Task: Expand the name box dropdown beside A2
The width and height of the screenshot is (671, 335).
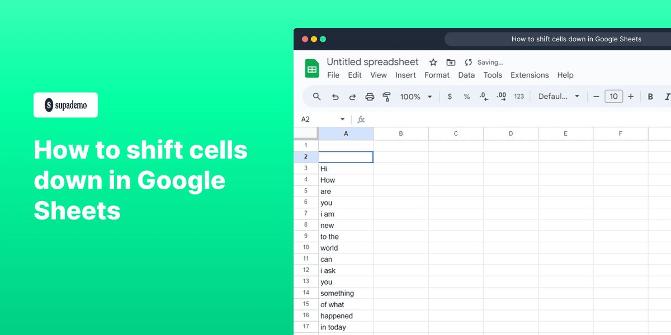Action: coord(343,119)
